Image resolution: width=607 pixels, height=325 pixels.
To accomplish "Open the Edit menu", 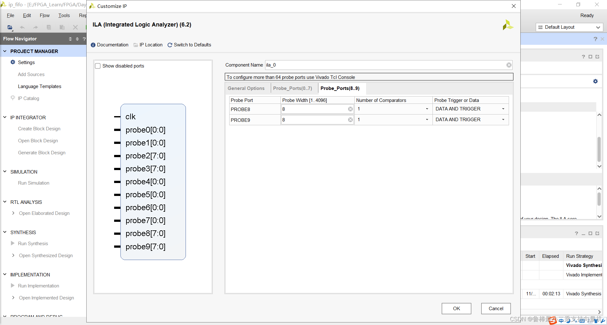I will click(27, 15).
